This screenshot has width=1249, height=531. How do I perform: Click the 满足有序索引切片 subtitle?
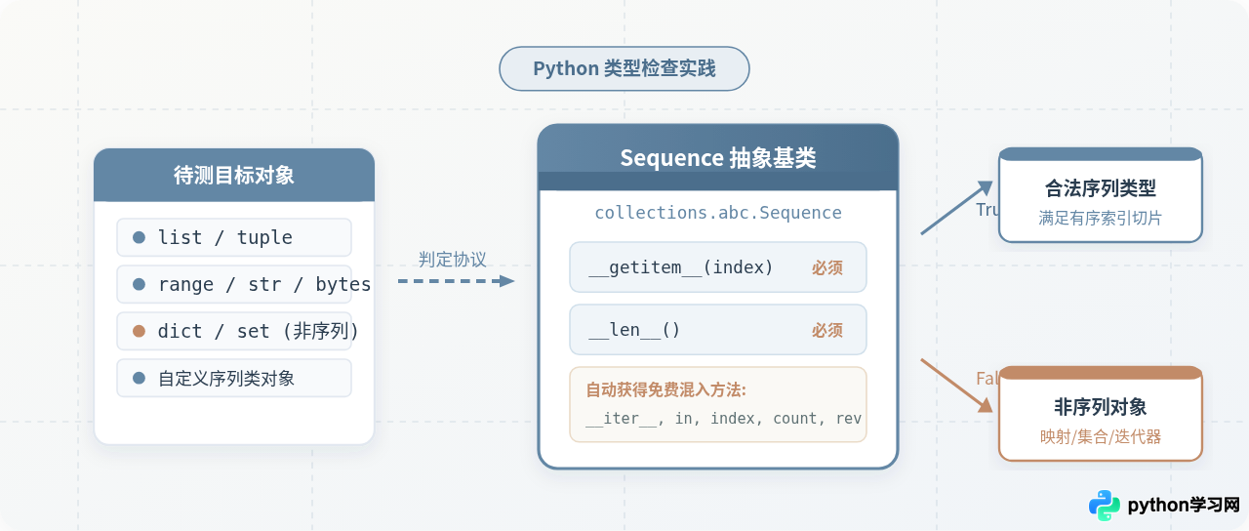pyautogui.click(x=1101, y=218)
